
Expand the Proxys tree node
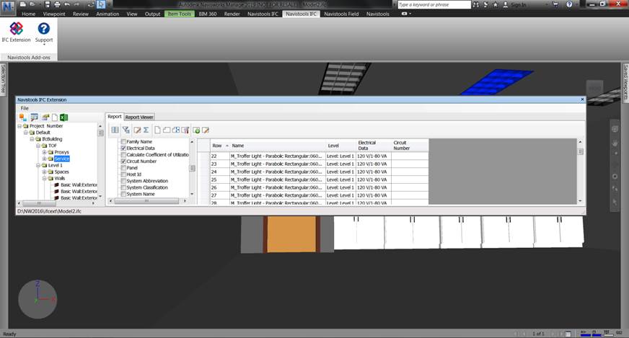(x=45, y=152)
